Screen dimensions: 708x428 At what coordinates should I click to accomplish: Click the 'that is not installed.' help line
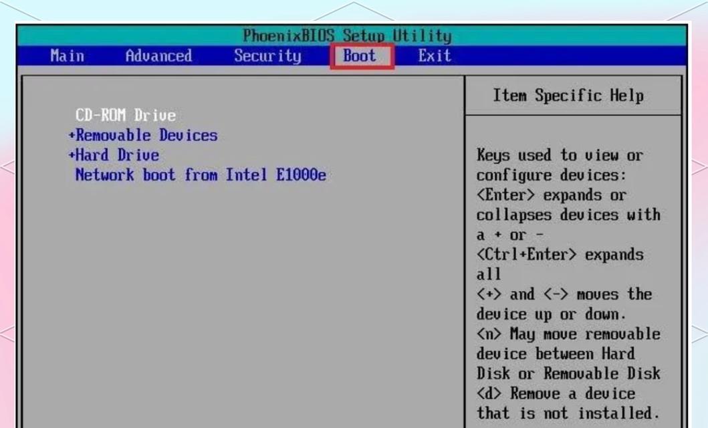[x=568, y=413]
